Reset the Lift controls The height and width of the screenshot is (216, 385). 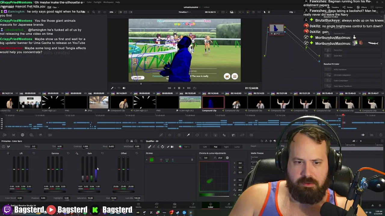point(34,153)
